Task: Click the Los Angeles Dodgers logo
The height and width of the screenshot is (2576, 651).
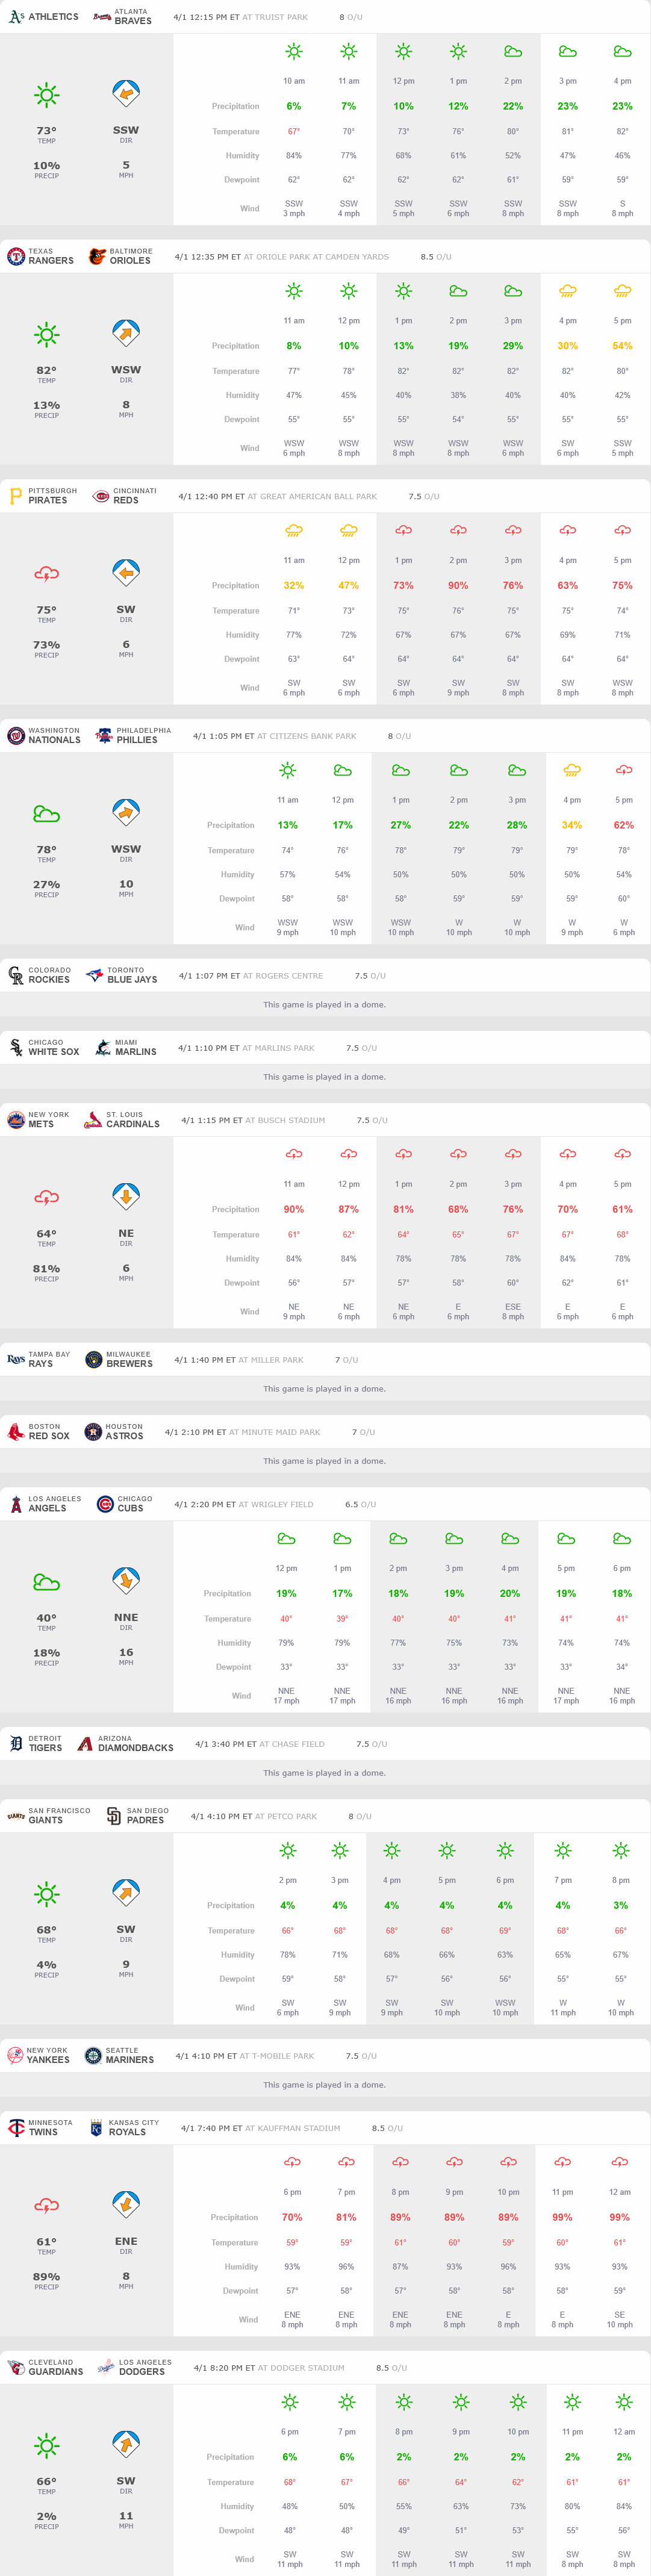Action: (x=105, y=2367)
